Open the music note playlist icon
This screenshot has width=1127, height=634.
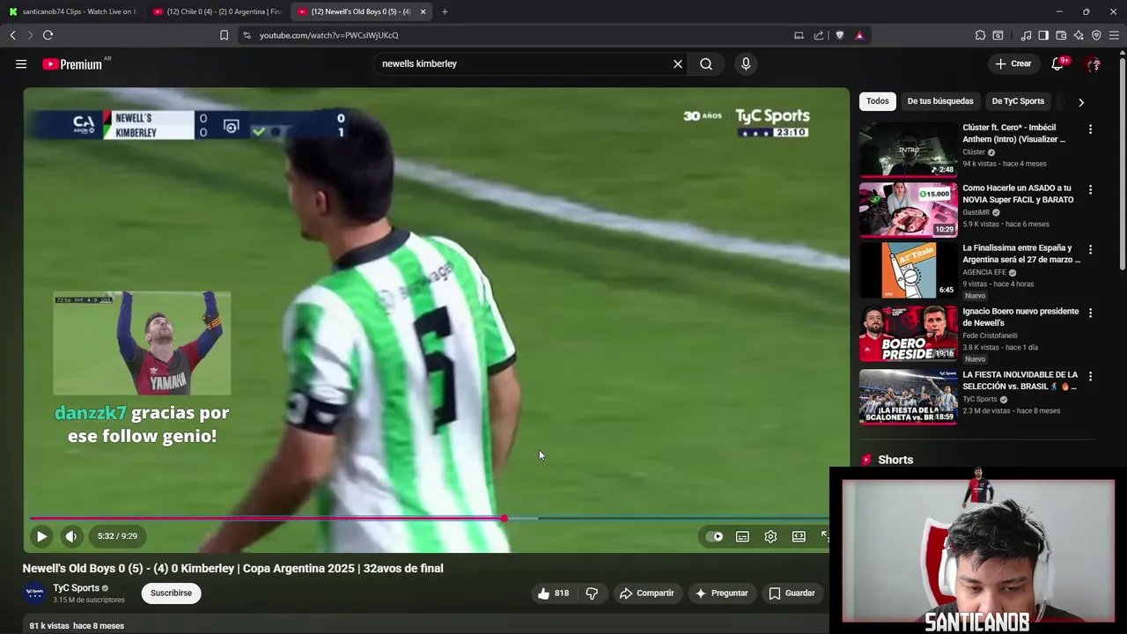tap(1026, 35)
